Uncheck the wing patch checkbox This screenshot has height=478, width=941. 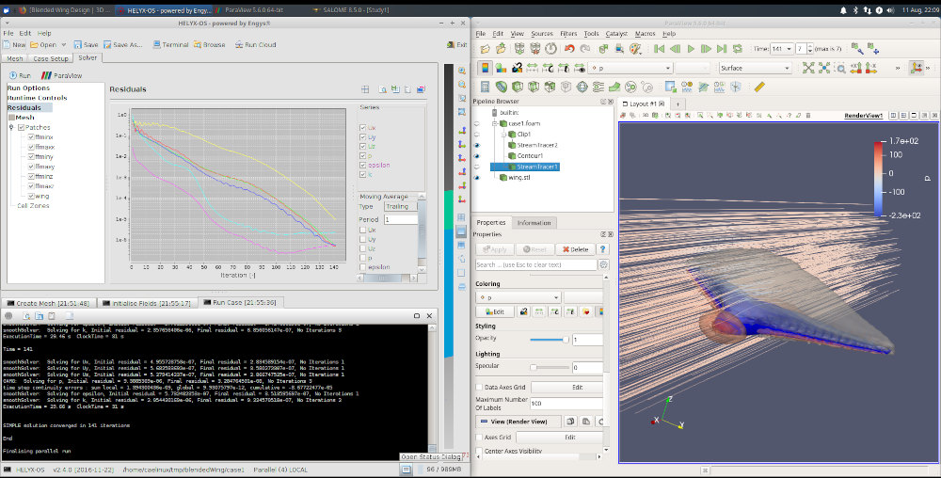pyautogui.click(x=31, y=196)
